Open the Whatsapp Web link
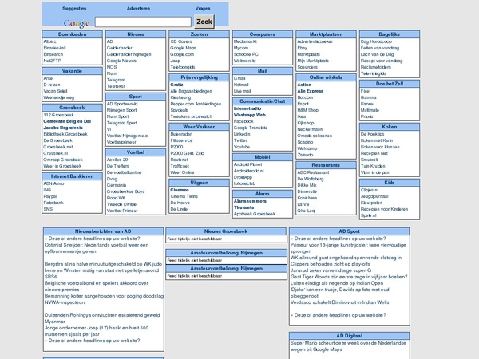 (250, 115)
